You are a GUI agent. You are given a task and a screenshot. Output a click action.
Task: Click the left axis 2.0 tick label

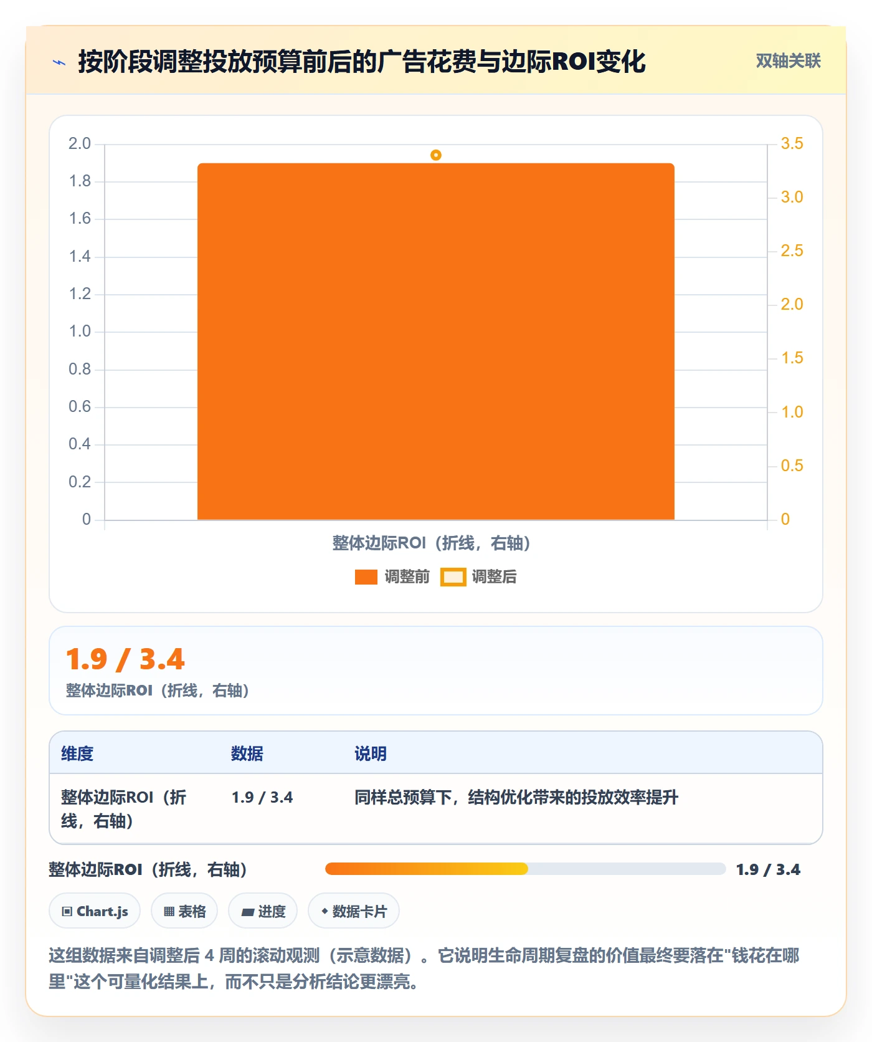pos(80,143)
